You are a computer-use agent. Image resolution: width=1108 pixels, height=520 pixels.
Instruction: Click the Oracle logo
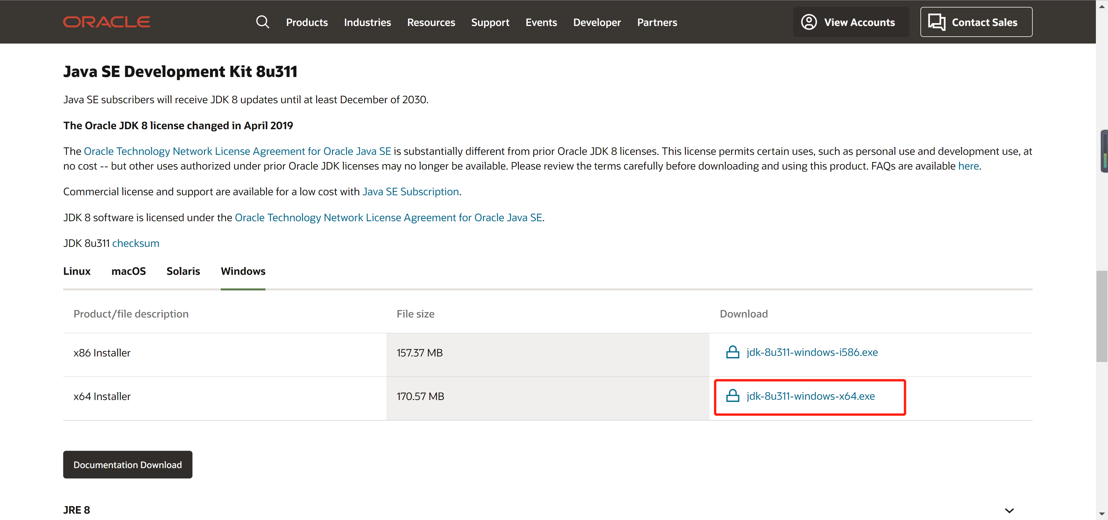click(x=107, y=22)
